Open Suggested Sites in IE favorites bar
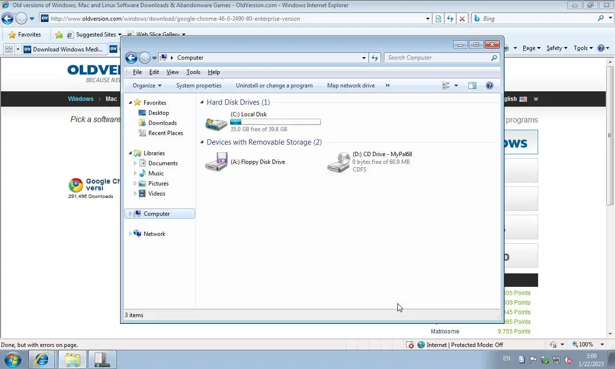Screen dimensions: 615x369 pos(94,35)
